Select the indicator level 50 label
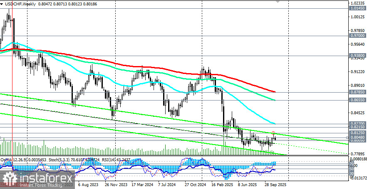 coord(351,169)
